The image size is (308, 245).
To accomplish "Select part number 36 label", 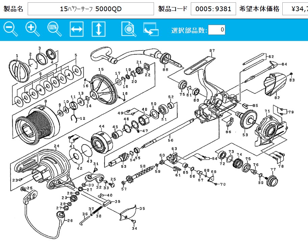I will 85,214.
